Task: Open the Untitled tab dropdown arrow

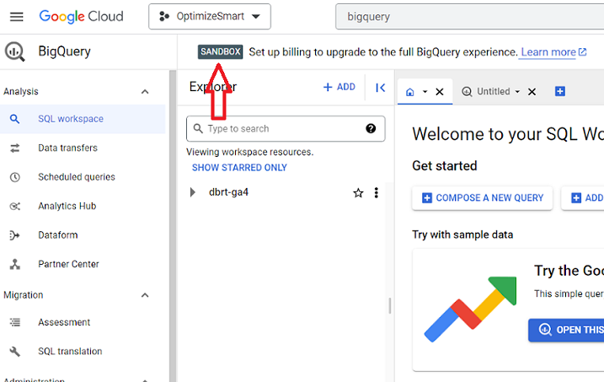Action: [517, 92]
